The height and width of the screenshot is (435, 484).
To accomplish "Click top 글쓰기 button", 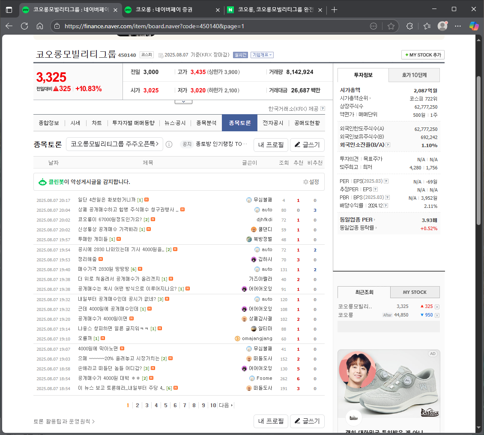I will pyautogui.click(x=307, y=145).
